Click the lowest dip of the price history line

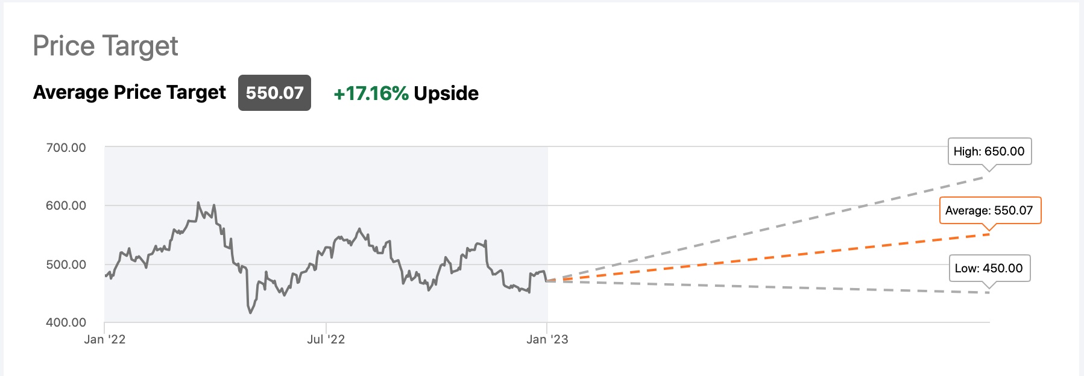click(251, 312)
